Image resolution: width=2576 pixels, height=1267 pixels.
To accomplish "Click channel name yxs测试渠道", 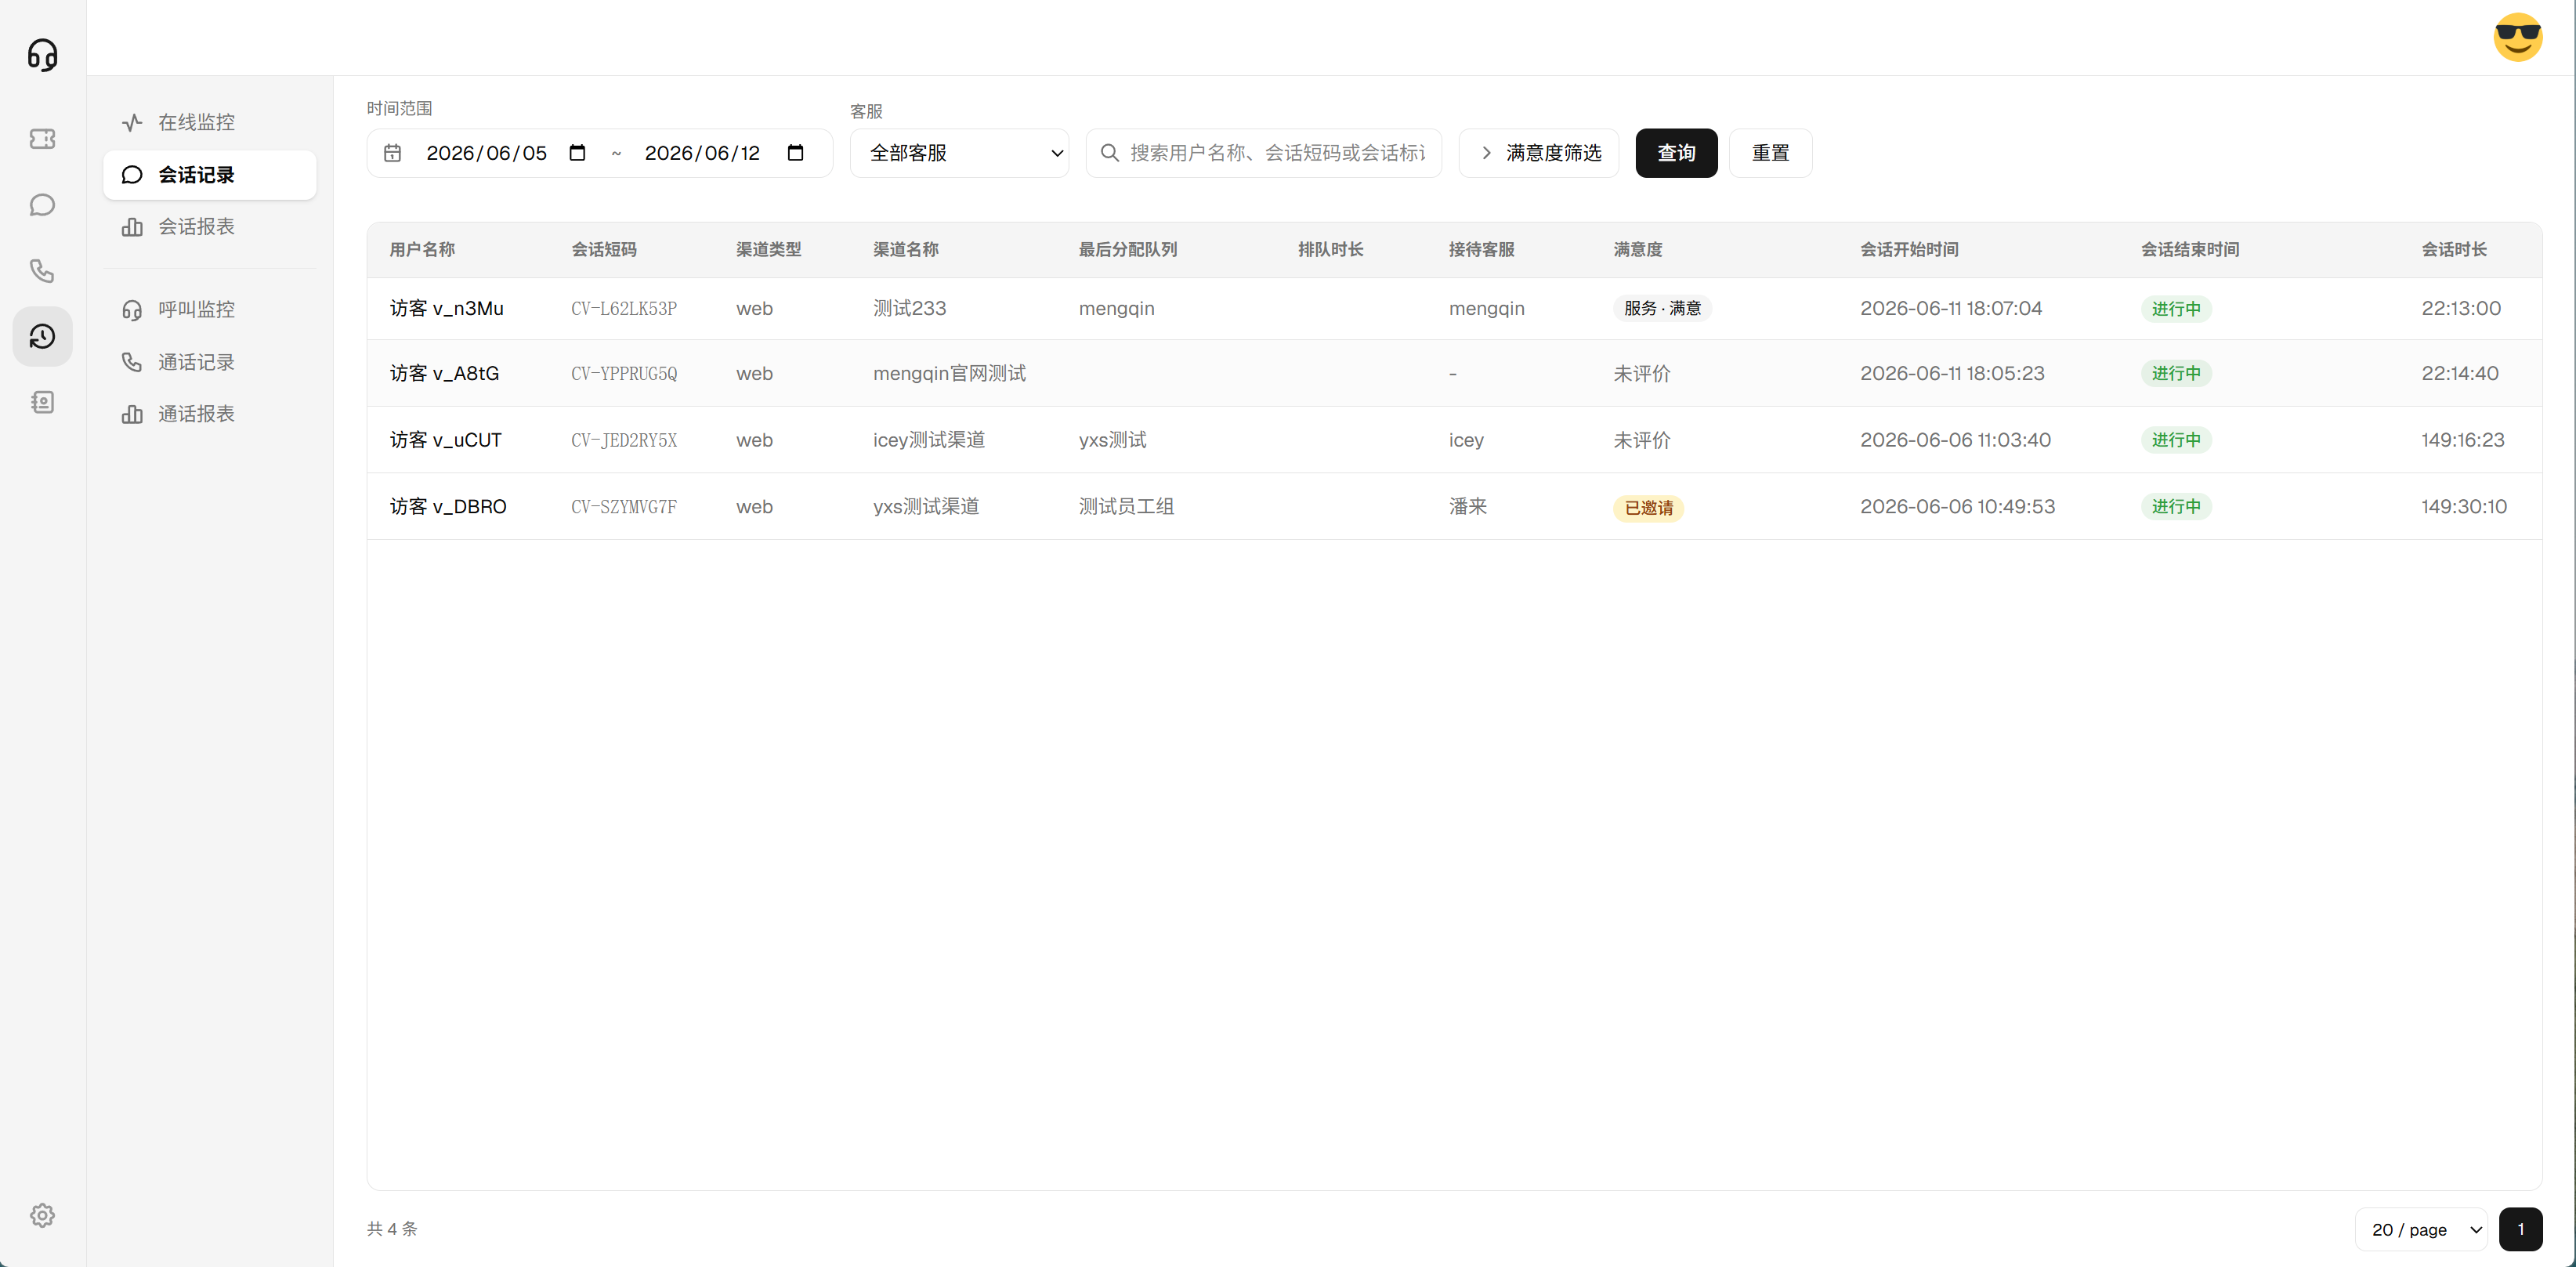I will 926,506.
